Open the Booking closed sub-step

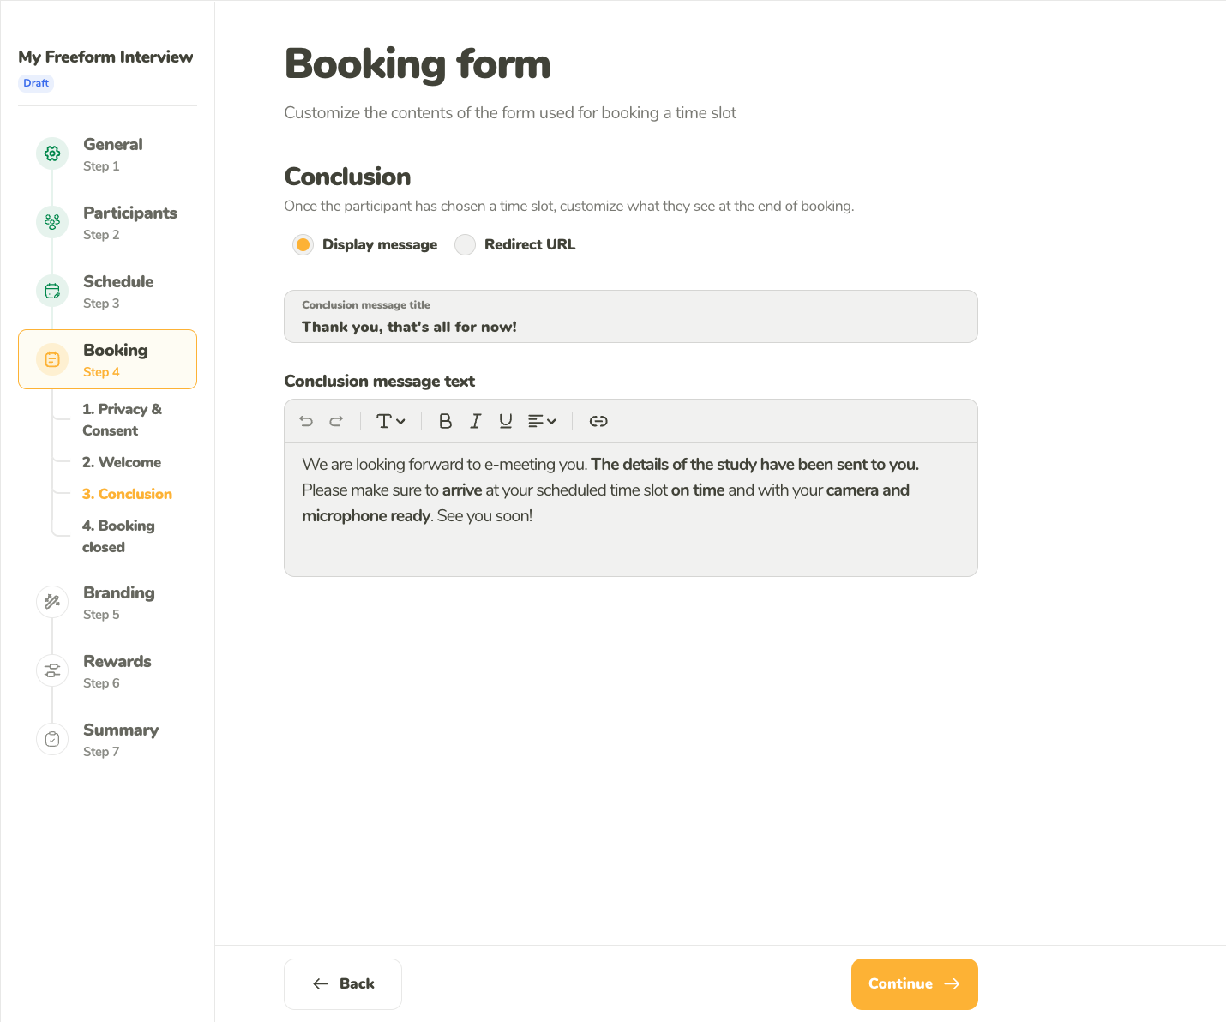[118, 537]
